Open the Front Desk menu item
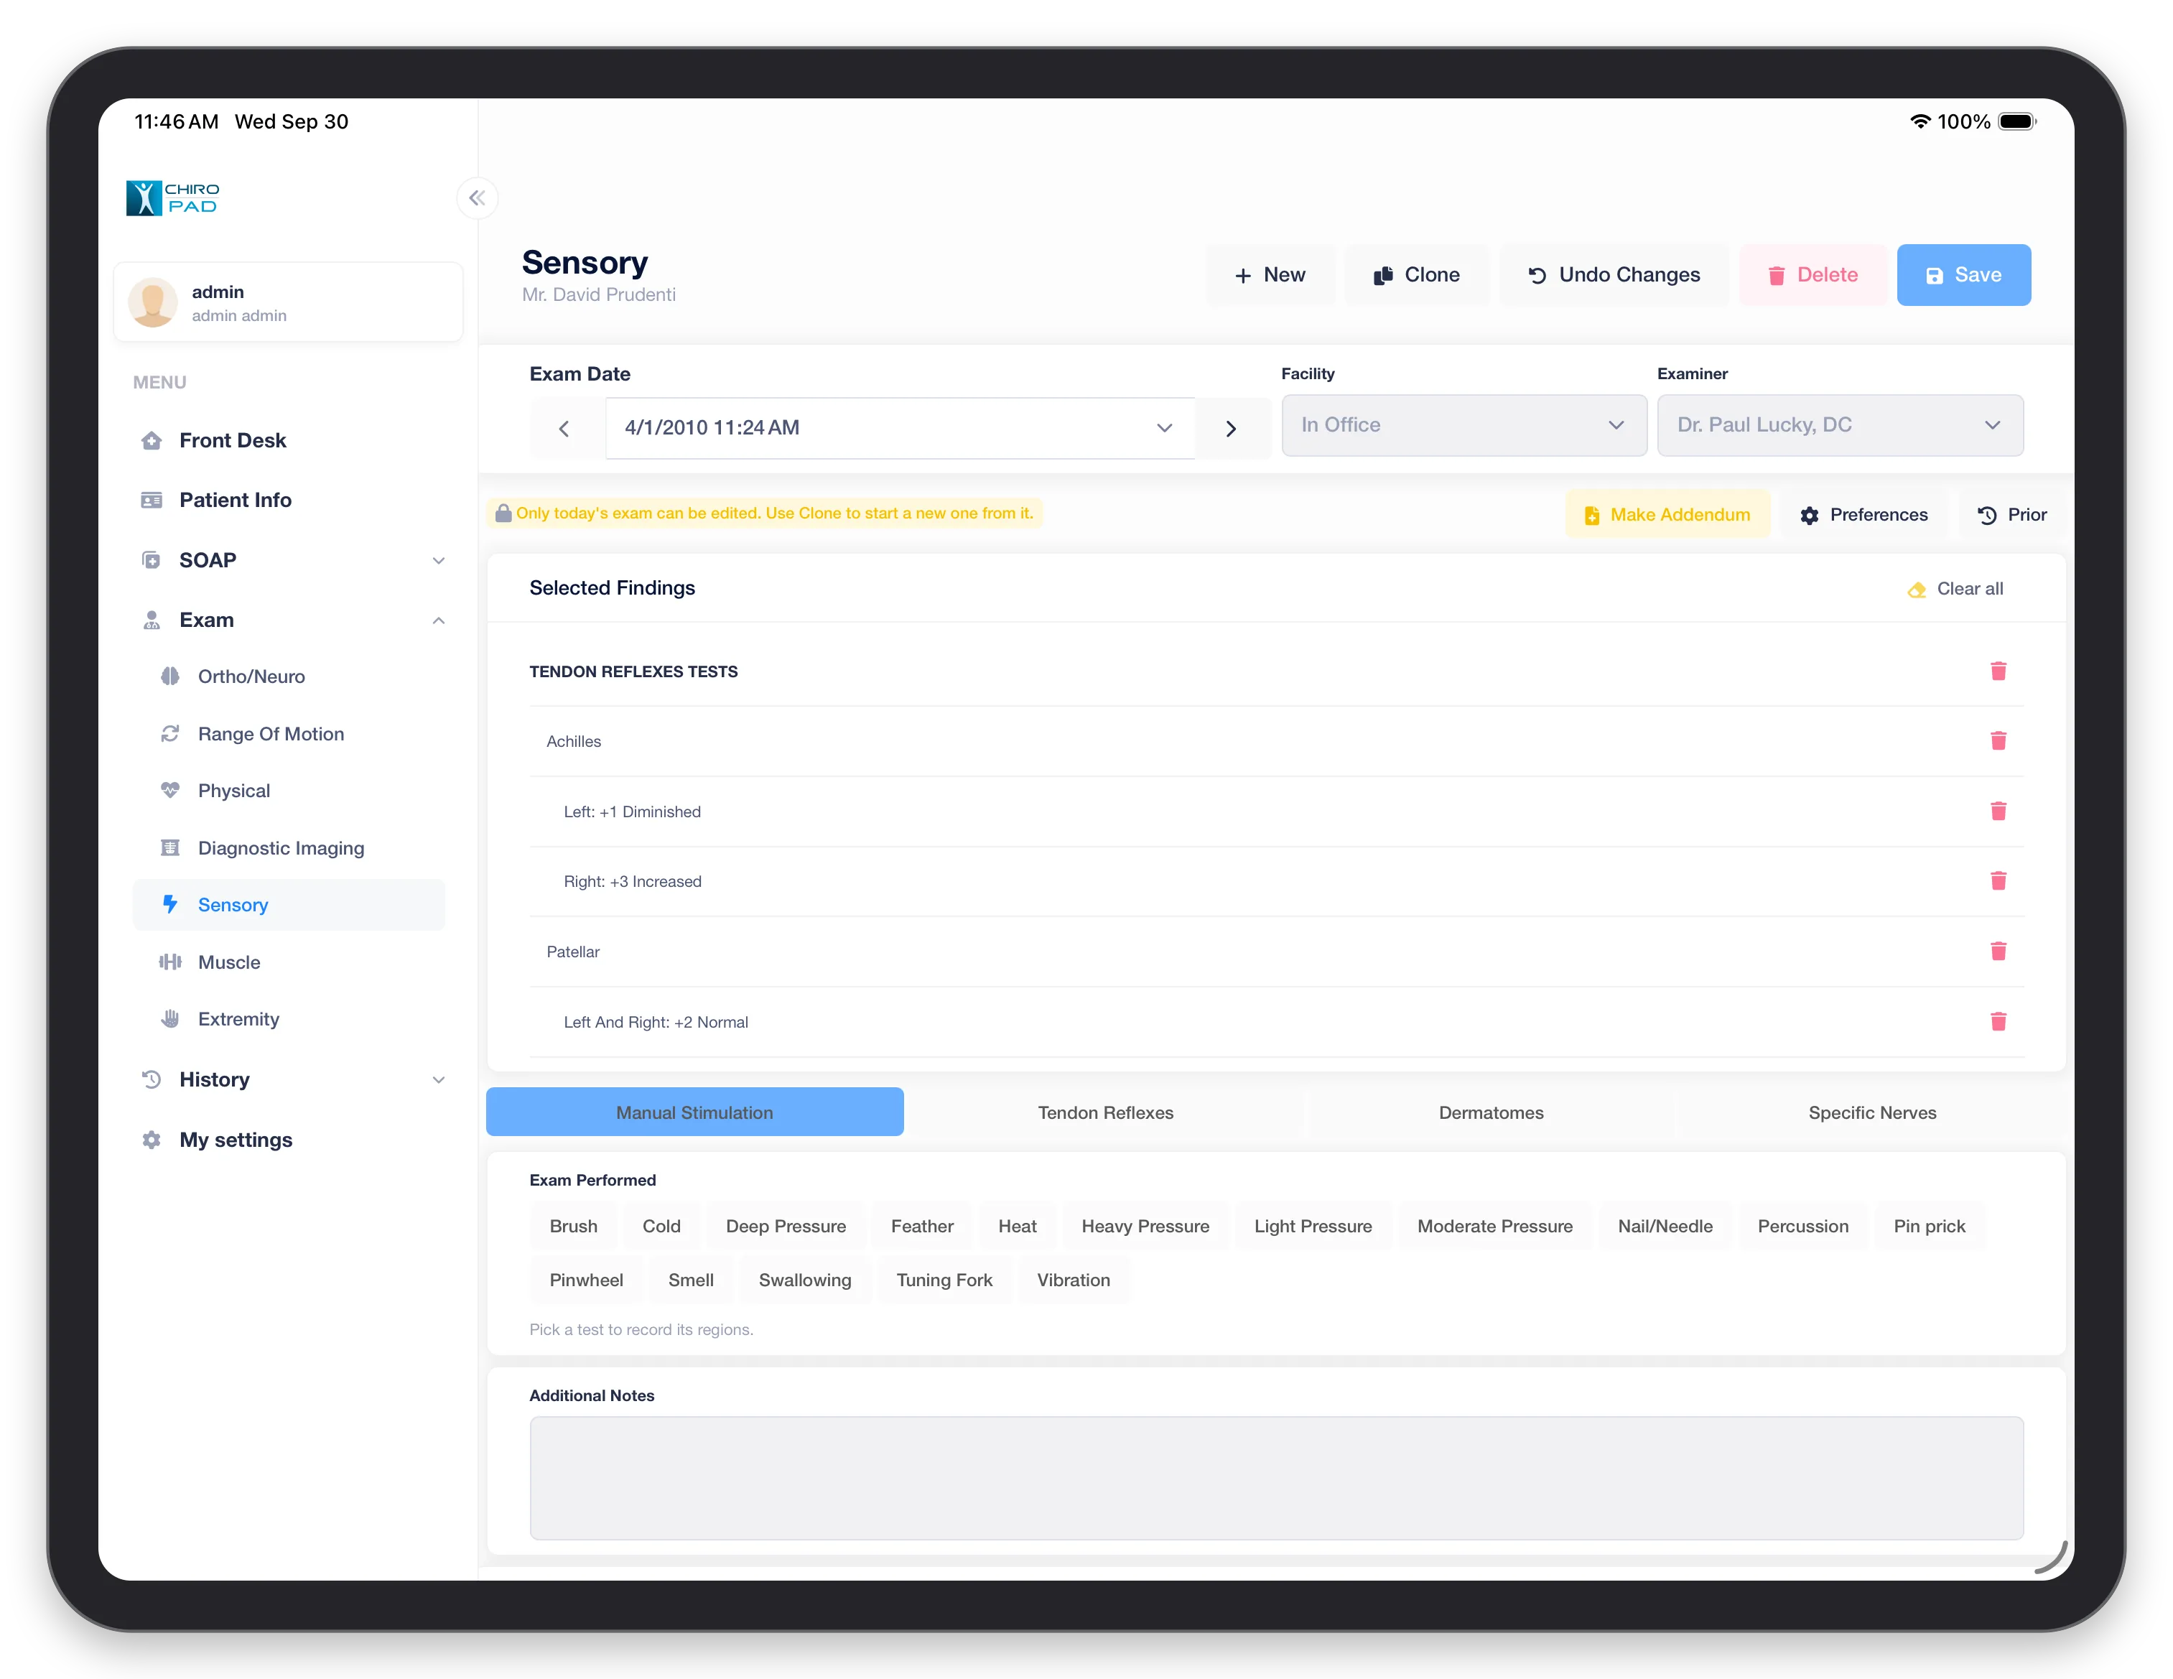 [x=289, y=440]
